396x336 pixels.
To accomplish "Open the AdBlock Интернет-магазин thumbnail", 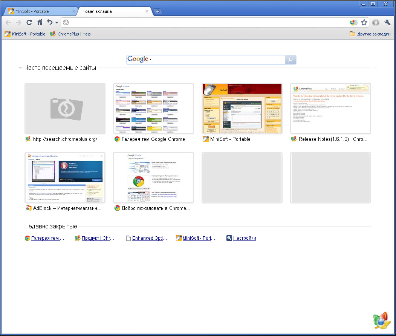I will coord(65,177).
